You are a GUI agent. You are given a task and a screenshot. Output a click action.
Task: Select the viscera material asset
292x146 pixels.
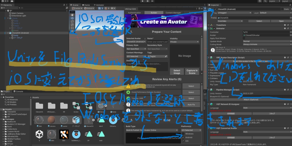coord(52,120)
